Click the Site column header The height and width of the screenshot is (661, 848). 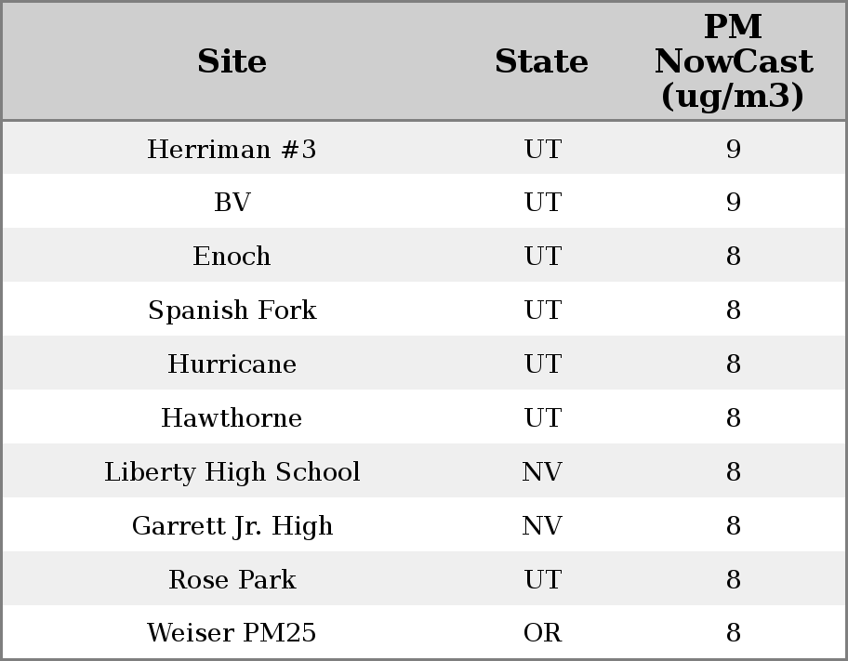(x=232, y=61)
